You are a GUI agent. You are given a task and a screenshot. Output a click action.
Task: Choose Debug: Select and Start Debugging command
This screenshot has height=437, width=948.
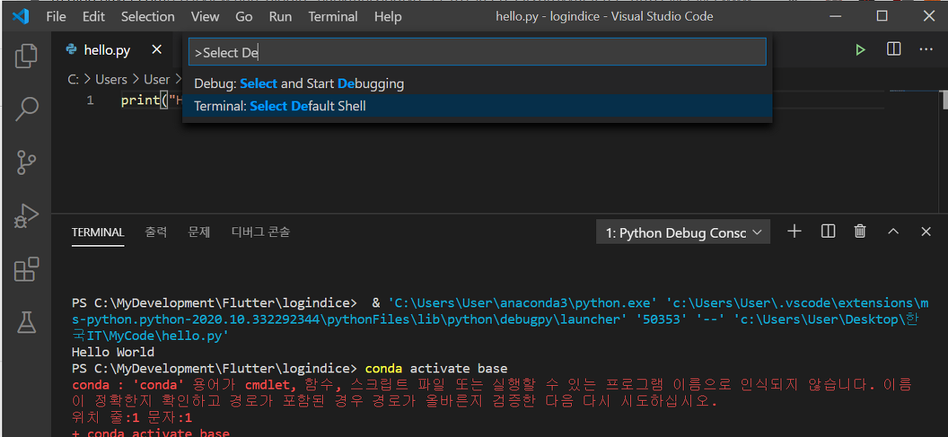click(477, 84)
